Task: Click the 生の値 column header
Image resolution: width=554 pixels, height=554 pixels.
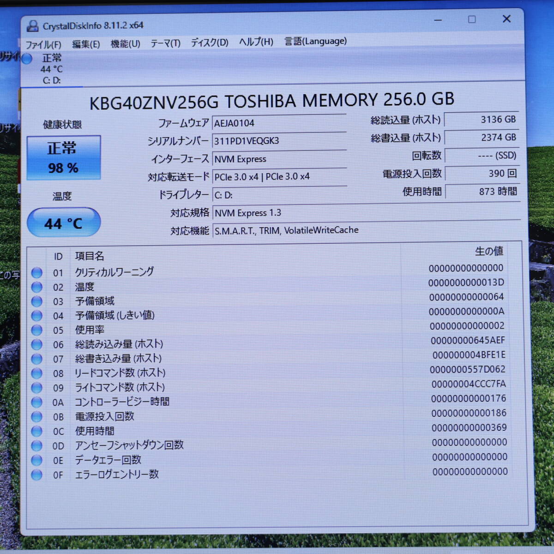Action: tap(489, 252)
